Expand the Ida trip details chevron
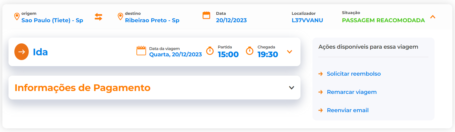This screenshot has width=455, height=132. pos(290,52)
